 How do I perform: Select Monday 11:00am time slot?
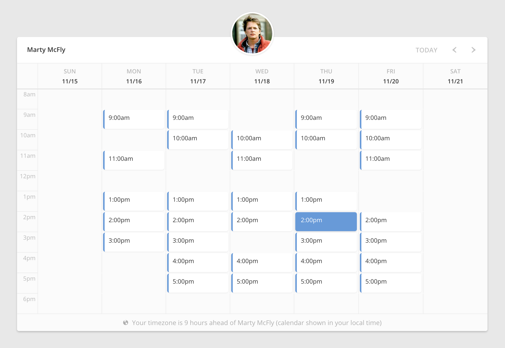(134, 160)
